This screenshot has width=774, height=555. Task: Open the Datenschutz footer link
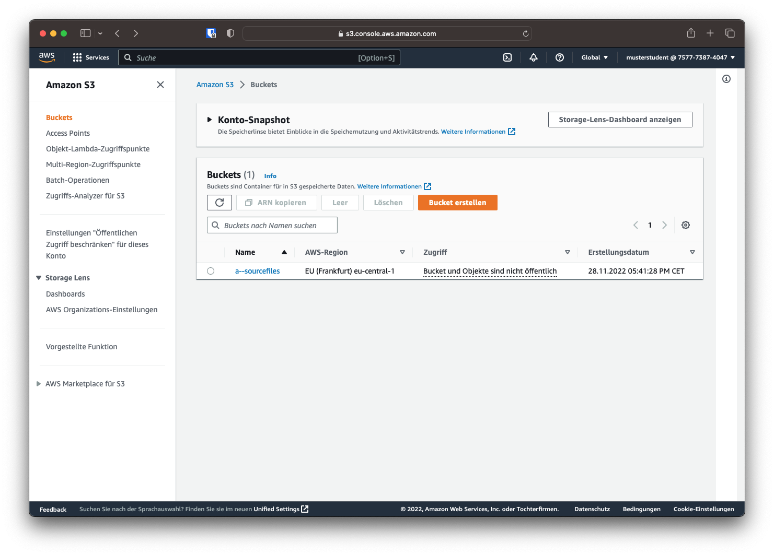(592, 509)
